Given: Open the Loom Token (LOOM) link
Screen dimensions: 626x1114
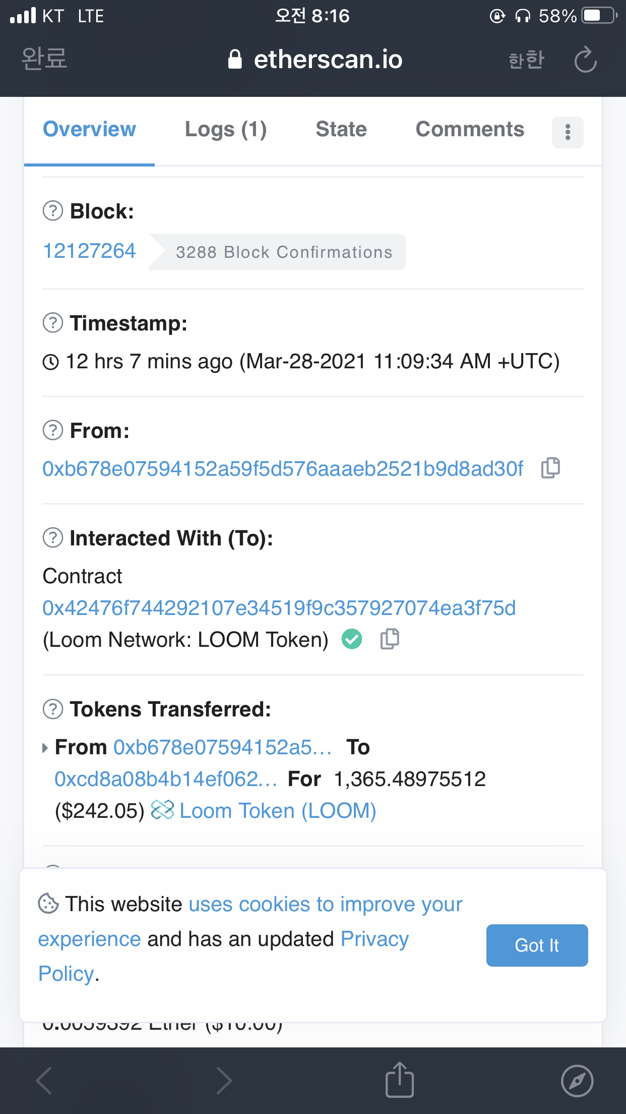Looking at the screenshot, I should click(x=278, y=811).
